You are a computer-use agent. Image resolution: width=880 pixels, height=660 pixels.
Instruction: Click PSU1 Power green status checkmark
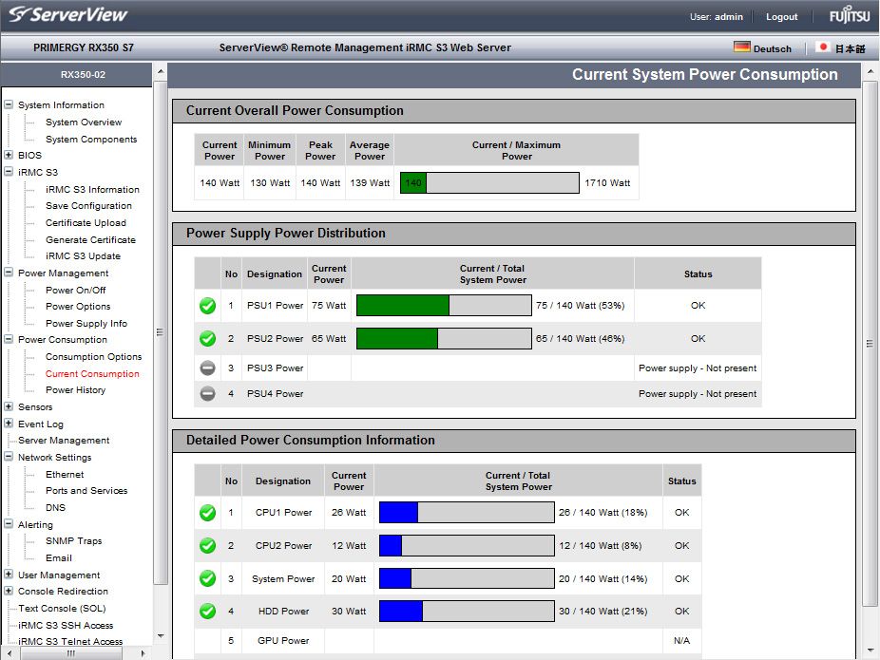click(208, 306)
